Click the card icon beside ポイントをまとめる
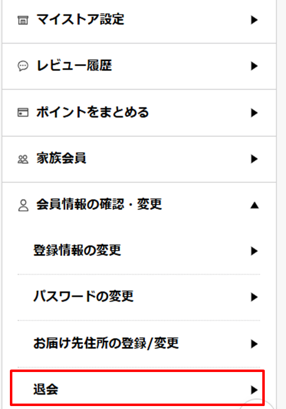 point(23,112)
